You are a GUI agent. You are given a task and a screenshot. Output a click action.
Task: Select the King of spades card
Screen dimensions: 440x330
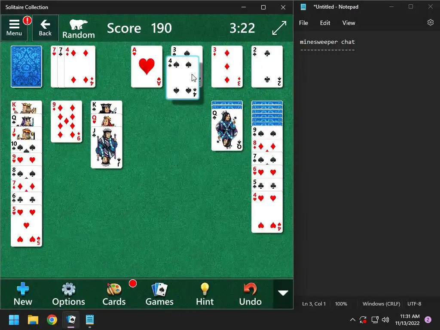click(x=107, y=107)
